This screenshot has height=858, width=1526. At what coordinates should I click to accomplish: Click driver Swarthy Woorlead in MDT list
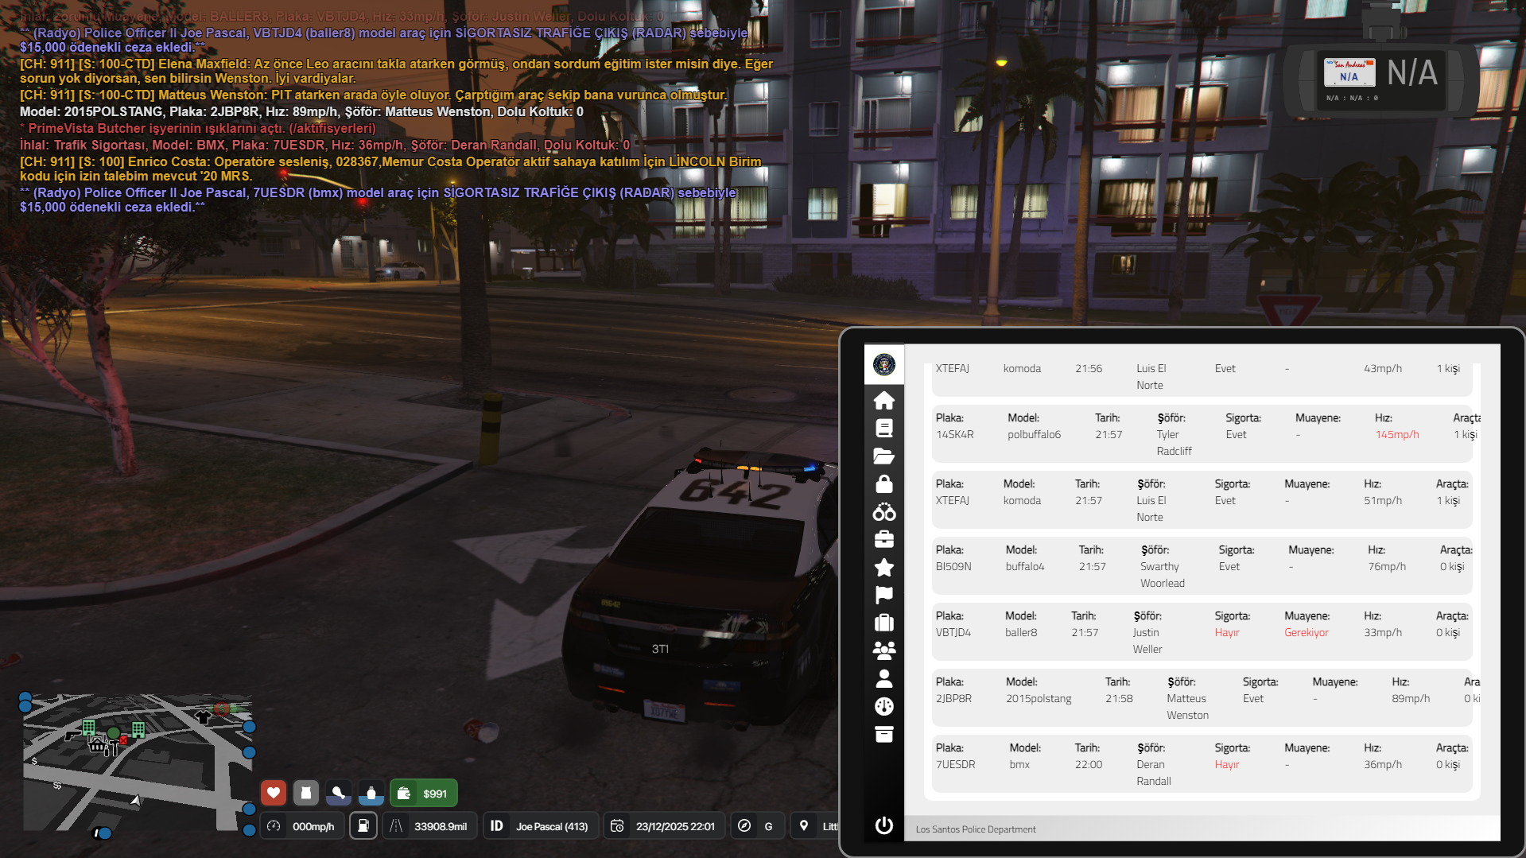point(1163,575)
